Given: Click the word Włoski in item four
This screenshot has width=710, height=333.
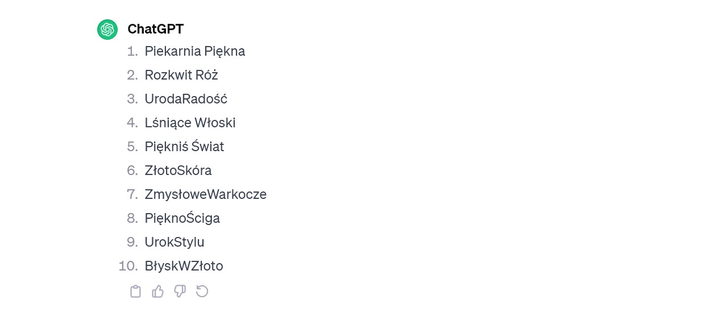Looking at the screenshot, I should tap(215, 123).
